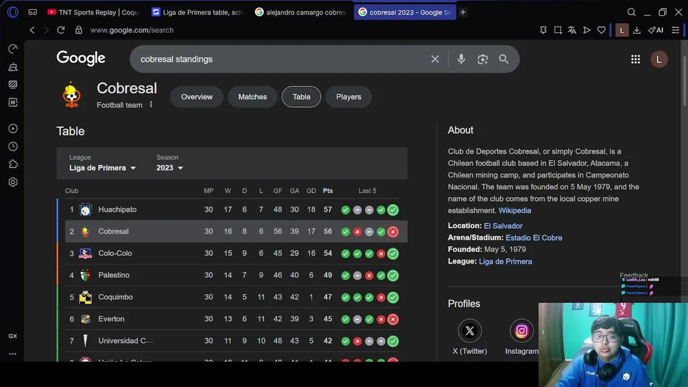This screenshot has height=387, width=688.
Task: Select Everton row in table
Action: click(232, 319)
